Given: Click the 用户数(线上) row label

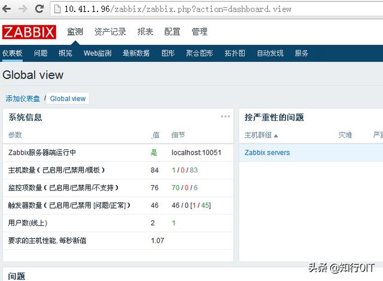Looking at the screenshot, I should click(28, 223).
